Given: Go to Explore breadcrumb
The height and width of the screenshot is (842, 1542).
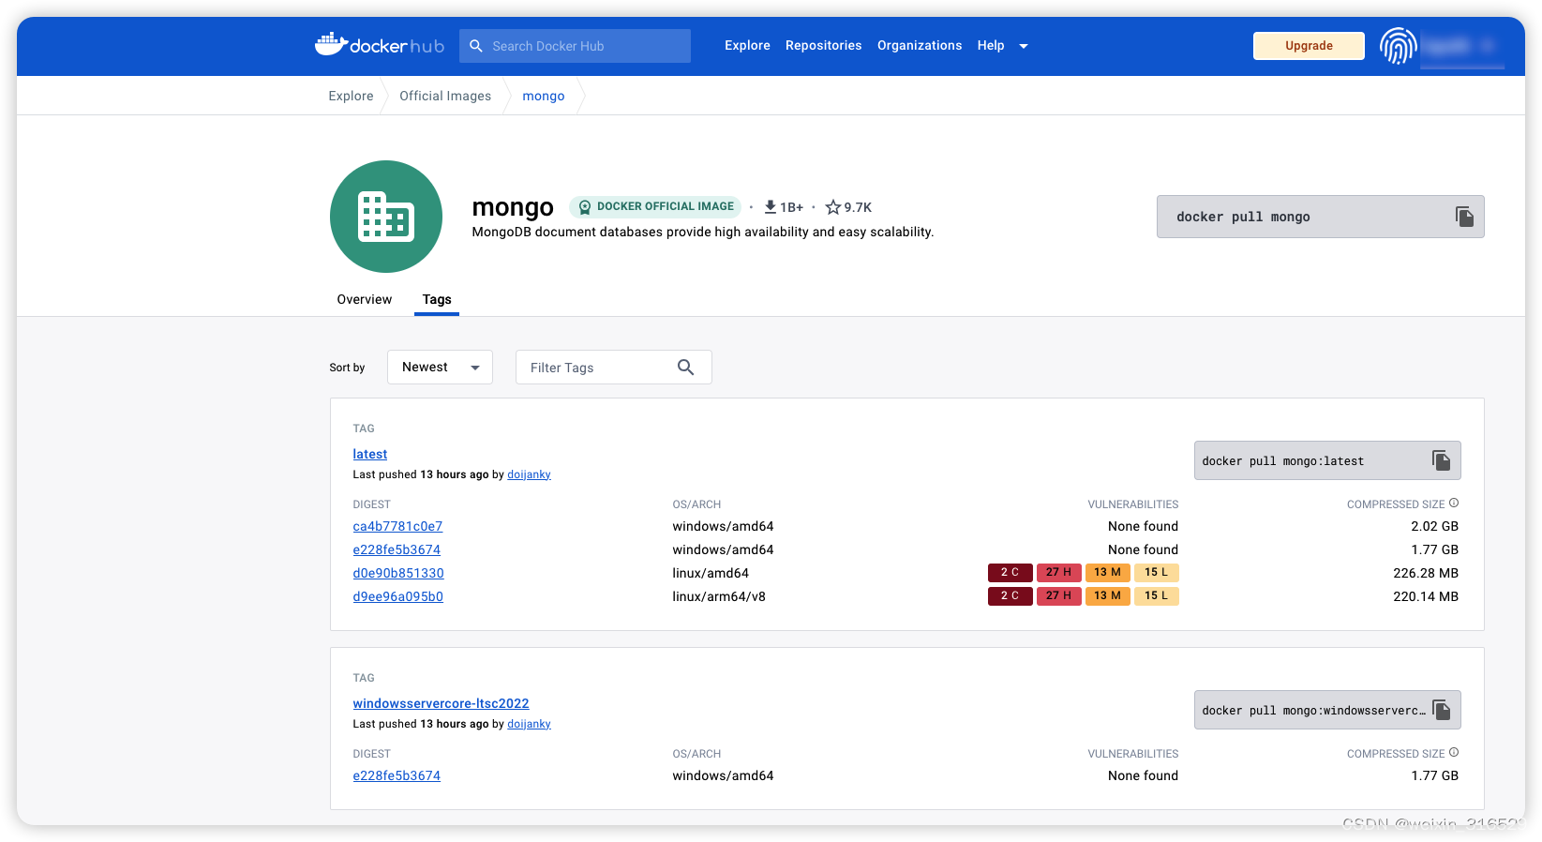Looking at the screenshot, I should coord(351,96).
